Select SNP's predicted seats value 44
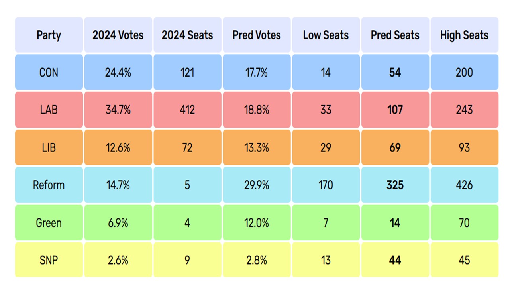Viewport: 510px width, 287px height. pos(395,260)
